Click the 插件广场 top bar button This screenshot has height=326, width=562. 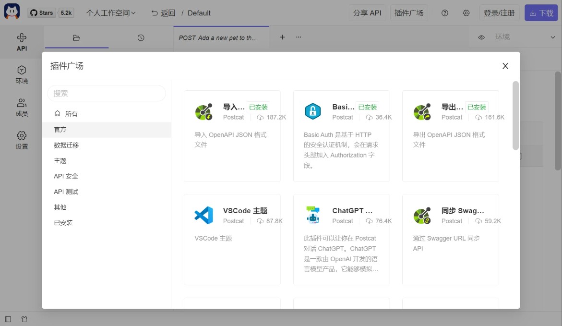(409, 13)
